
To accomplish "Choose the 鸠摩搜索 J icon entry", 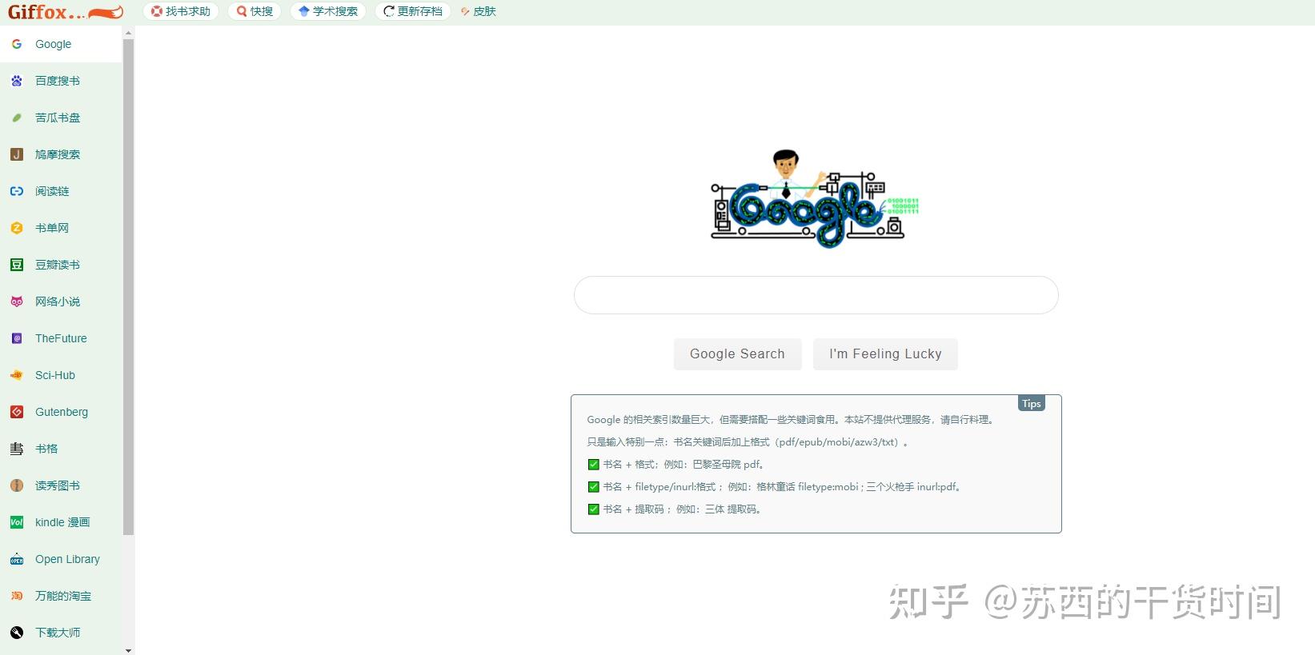I will [61, 154].
